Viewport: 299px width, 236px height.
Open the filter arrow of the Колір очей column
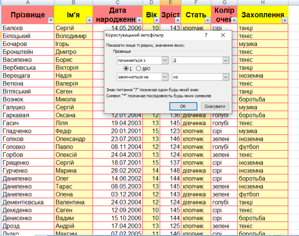point(234,20)
